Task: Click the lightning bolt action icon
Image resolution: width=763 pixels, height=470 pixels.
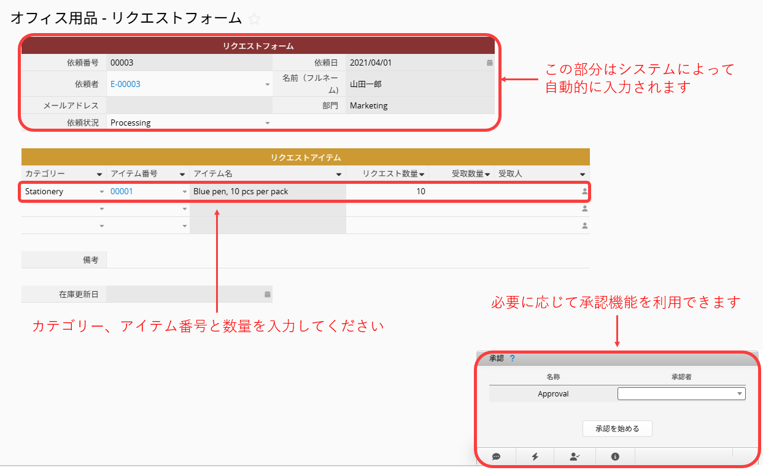Action: (x=535, y=457)
